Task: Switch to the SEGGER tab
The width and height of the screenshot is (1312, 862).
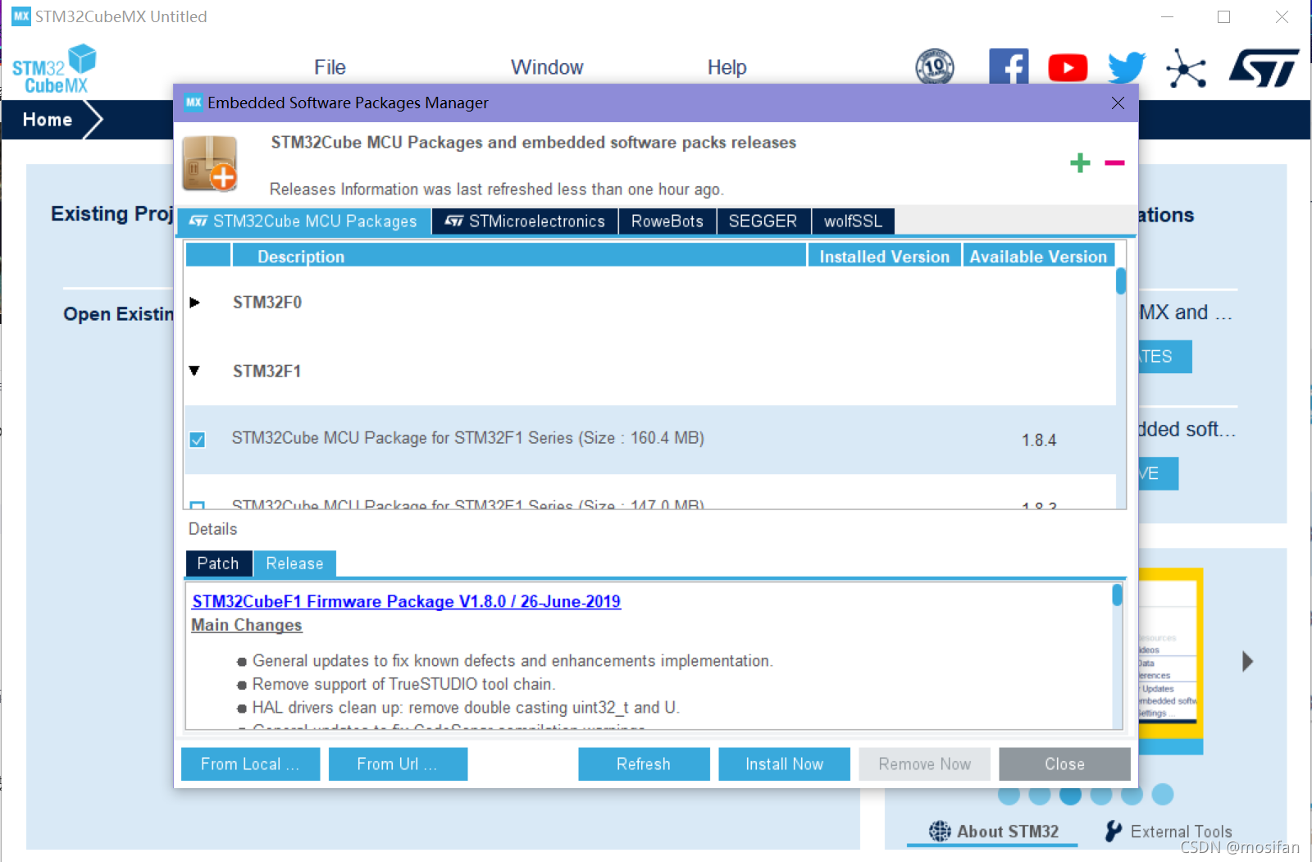Action: [x=763, y=221]
